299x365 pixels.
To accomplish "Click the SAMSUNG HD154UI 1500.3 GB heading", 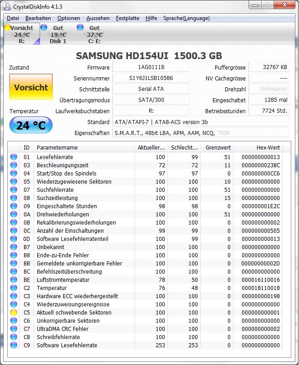I will (149, 55).
